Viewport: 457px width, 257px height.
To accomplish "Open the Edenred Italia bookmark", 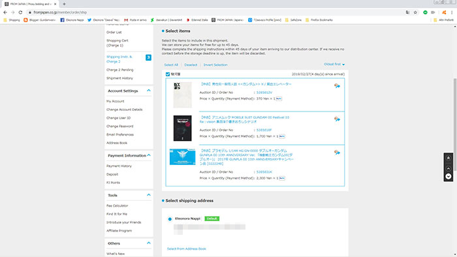I will [197, 20].
